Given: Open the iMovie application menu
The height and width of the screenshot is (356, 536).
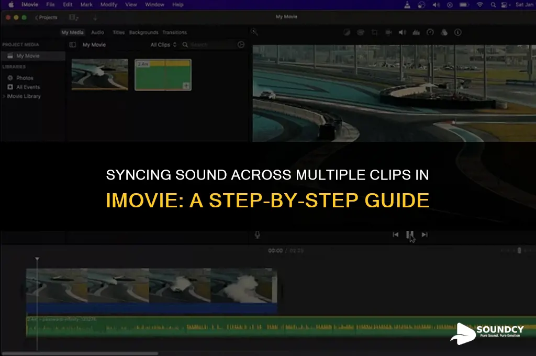Looking at the screenshot, I should tap(30, 5).
